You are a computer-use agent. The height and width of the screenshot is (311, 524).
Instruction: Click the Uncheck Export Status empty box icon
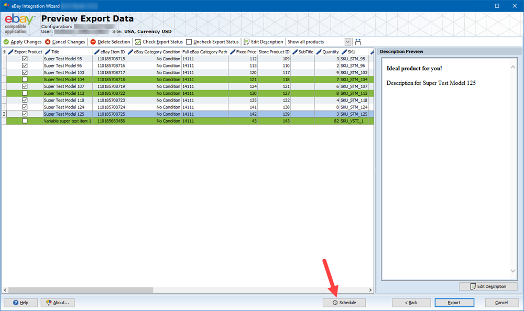[x=189, y=42]
